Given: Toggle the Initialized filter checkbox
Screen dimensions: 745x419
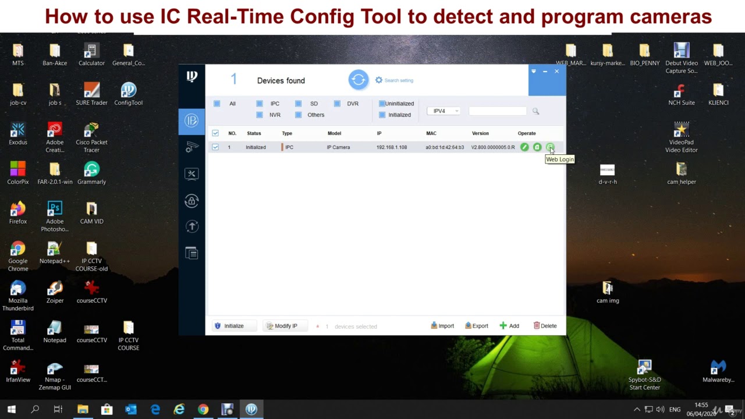Looking at the screenshot, I should (x=382, y=115).
